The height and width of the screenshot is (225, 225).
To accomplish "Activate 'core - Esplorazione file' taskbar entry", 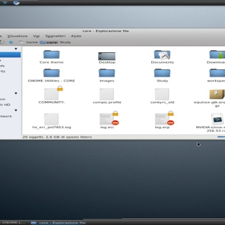I will coord(58,223).
